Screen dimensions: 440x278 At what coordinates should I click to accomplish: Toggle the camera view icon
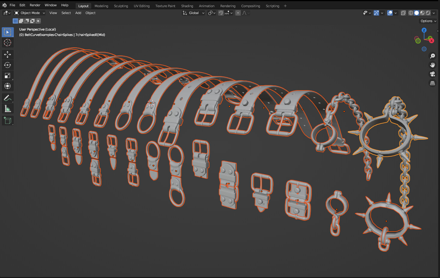(x=432, y=74)
